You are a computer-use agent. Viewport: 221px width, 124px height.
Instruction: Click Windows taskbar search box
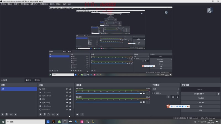25,122
